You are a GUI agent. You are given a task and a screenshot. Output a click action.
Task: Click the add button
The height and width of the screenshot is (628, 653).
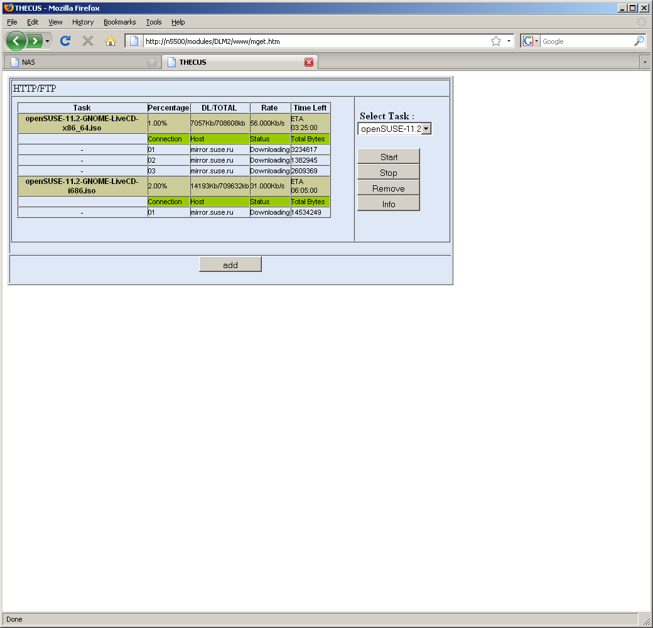[x=230, y=264]
